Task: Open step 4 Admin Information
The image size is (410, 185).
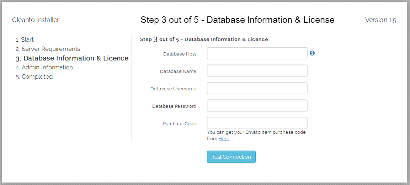Action: (x=44, y=68)
